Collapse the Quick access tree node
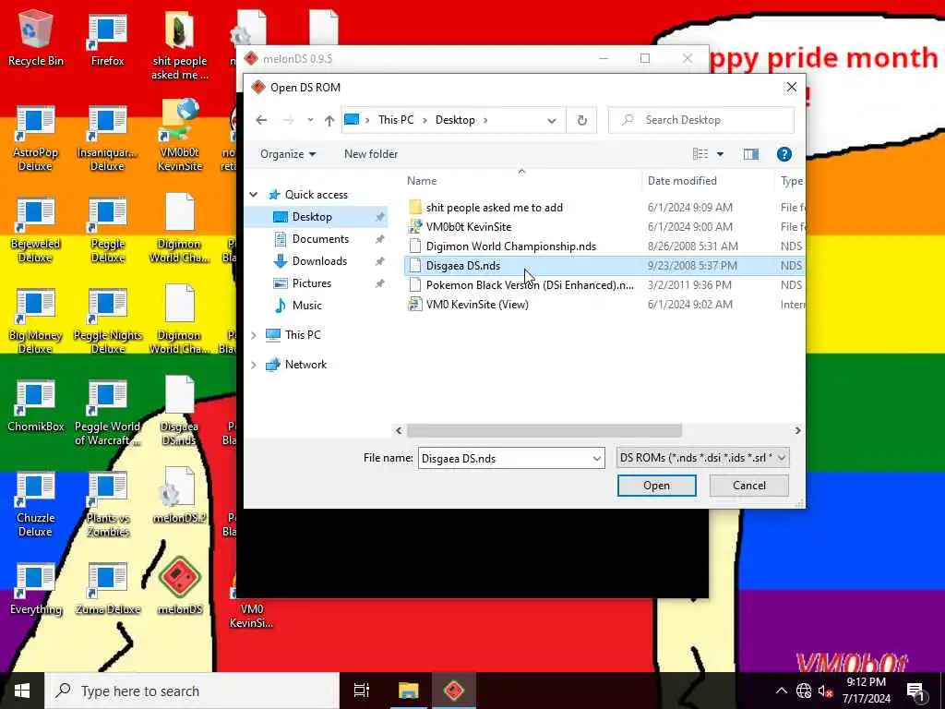Screen dimensions: 945x709 click(x=254, y=195)
